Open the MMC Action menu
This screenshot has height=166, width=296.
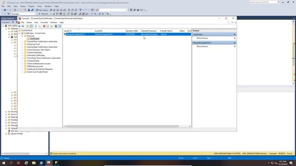29,23
